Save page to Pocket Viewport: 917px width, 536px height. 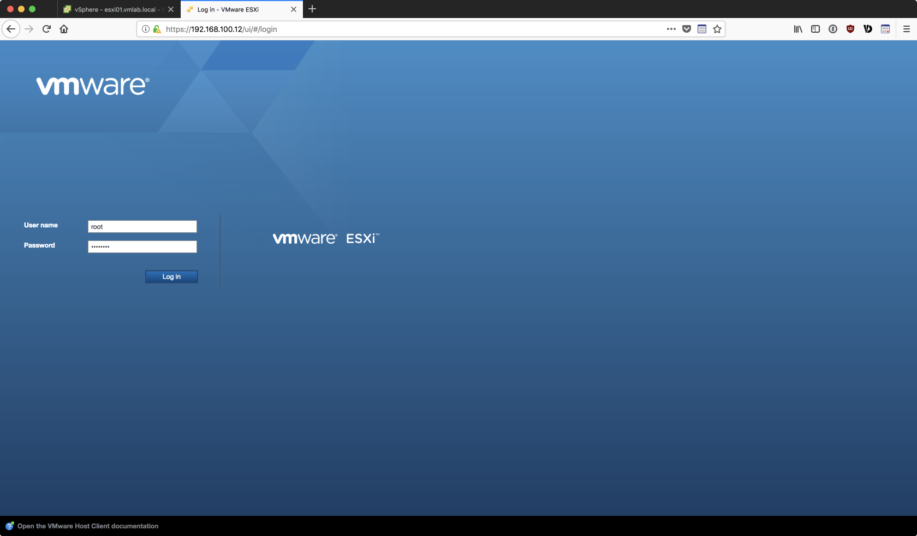(x=687, y=29)
